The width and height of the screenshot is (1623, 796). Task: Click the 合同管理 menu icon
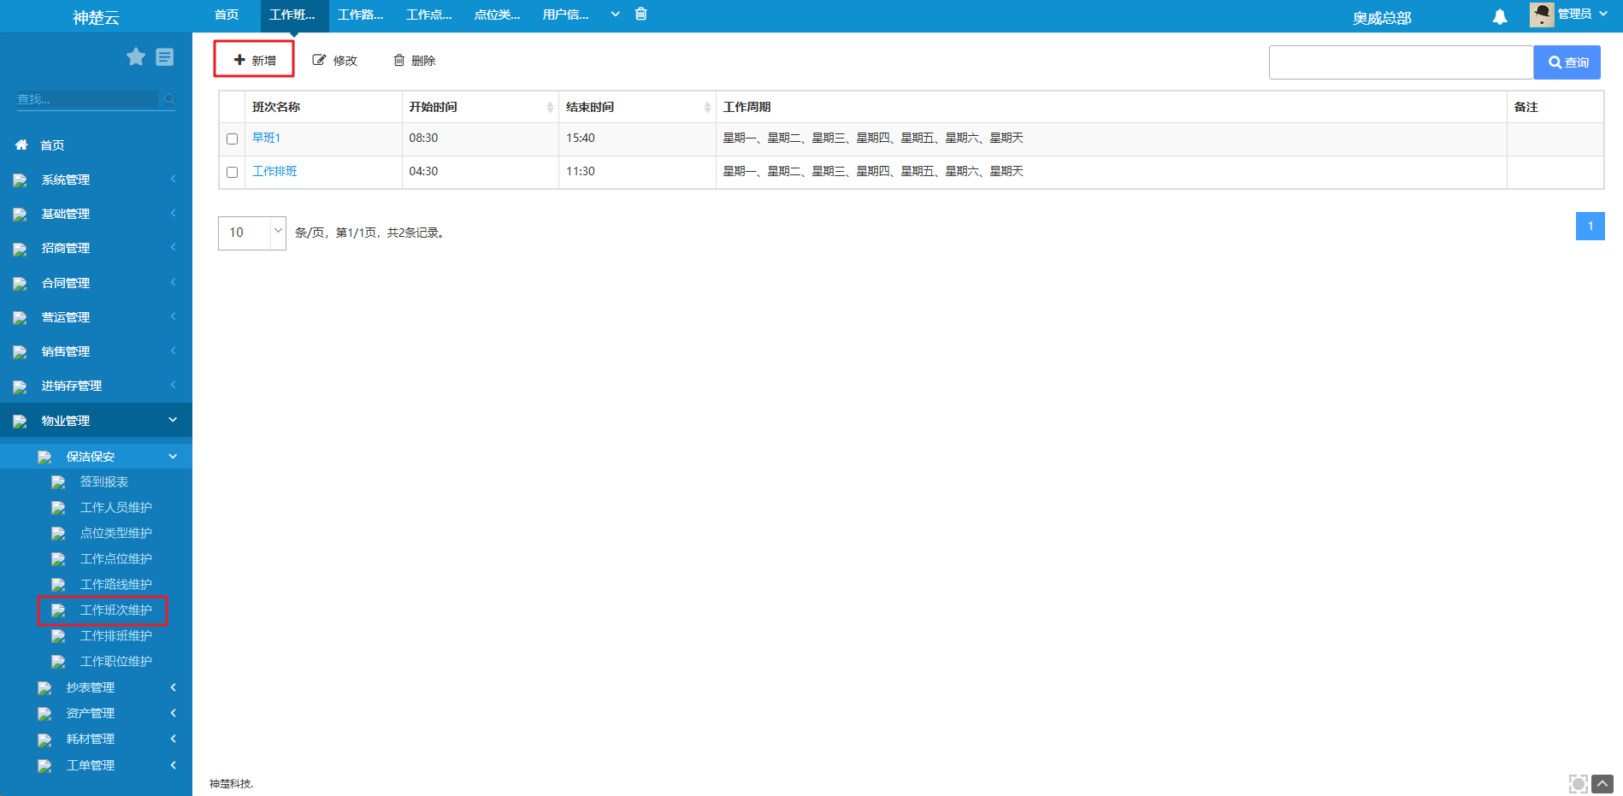pyautogui.click(x=21, y=284)
